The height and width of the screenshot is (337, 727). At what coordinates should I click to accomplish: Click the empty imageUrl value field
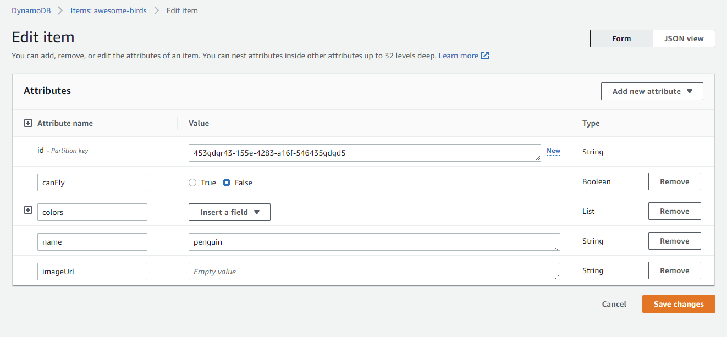pyautogui.click(x=374, y=272)
